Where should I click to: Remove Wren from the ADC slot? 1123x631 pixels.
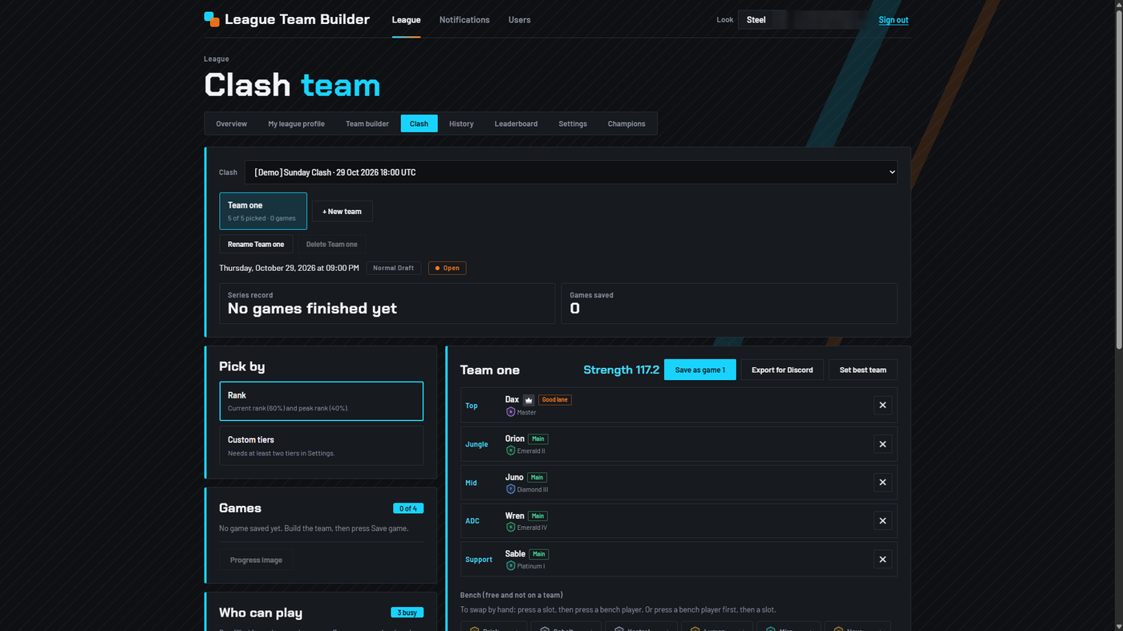[x=882, y=521]
